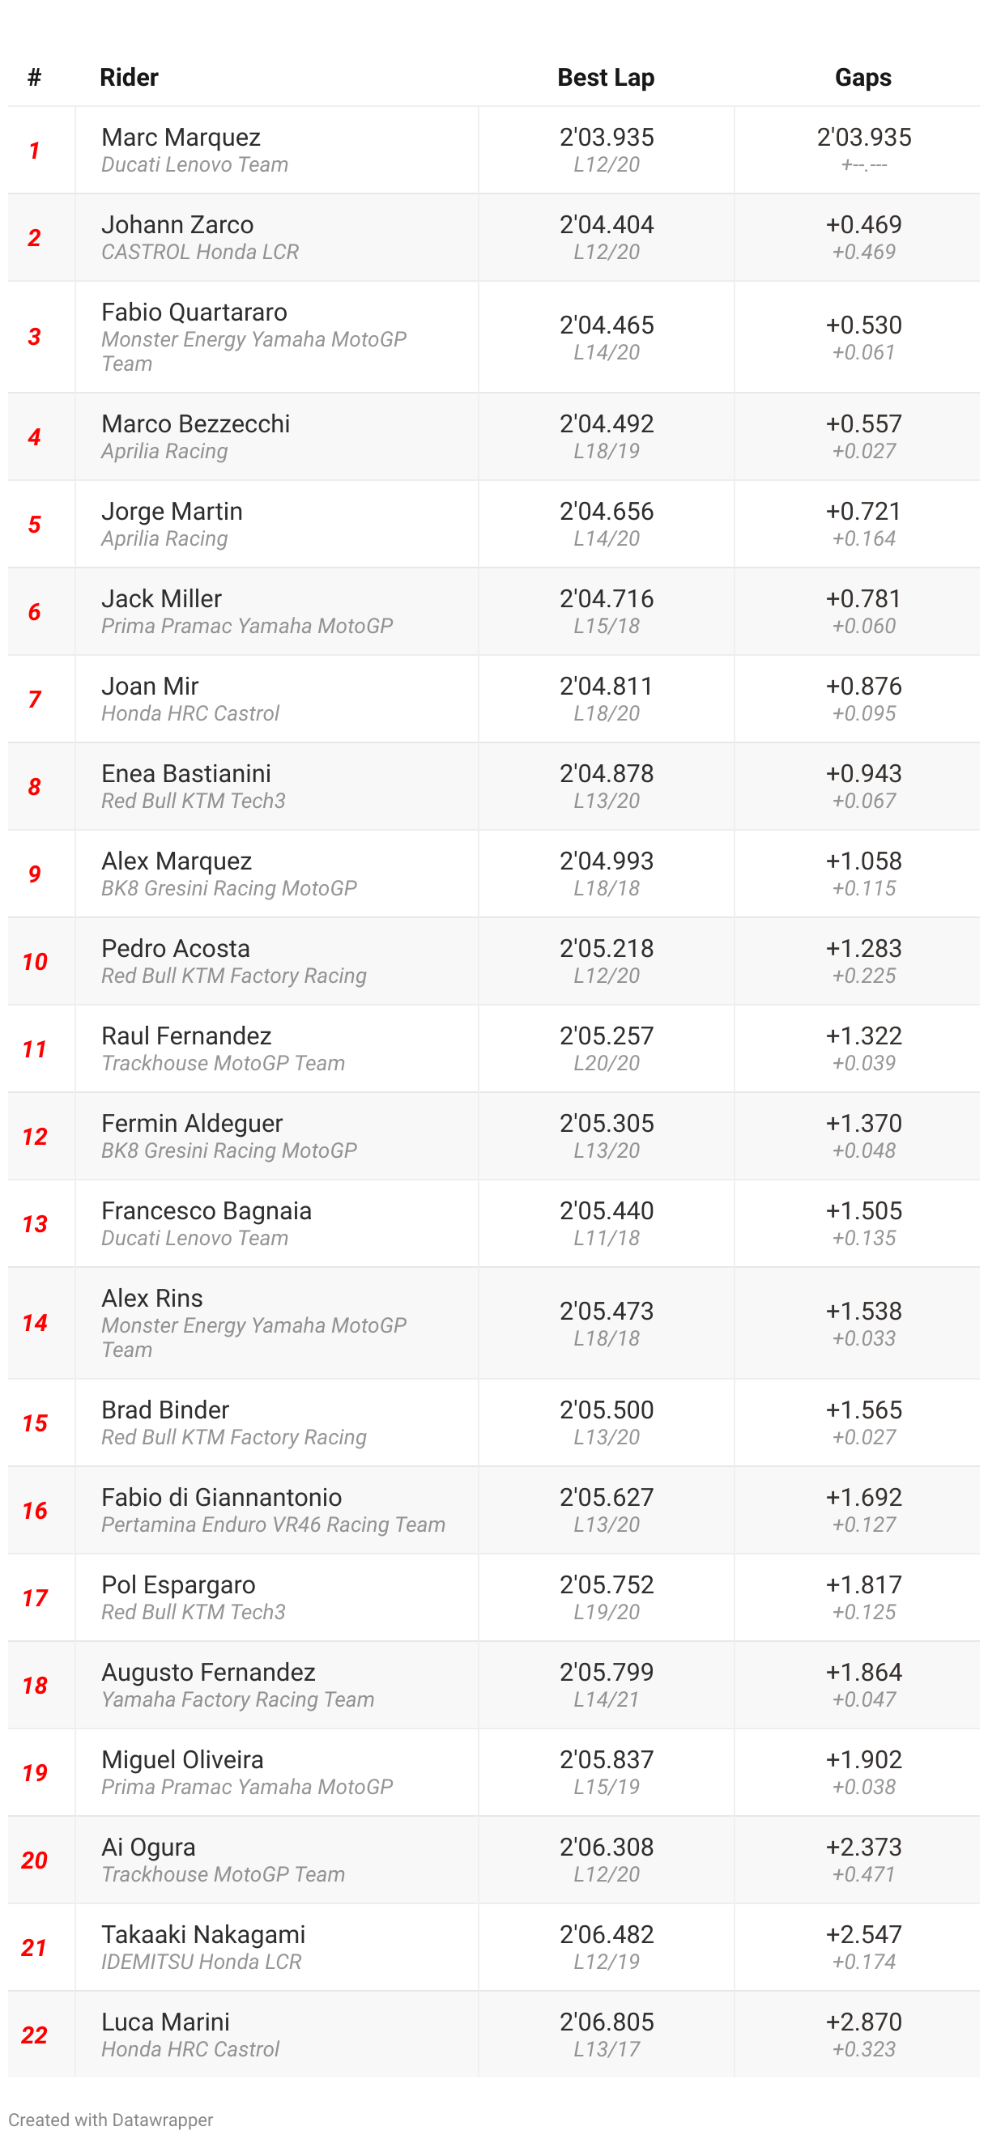Click the # position column header

[x=34, y=77]
